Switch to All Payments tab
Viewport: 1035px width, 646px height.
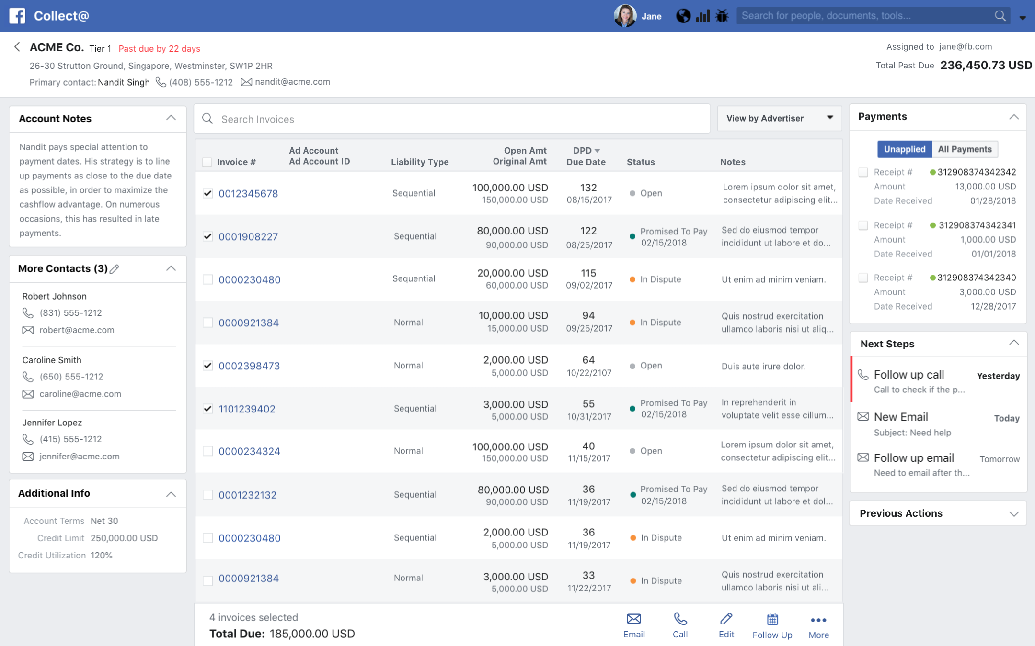964,149
